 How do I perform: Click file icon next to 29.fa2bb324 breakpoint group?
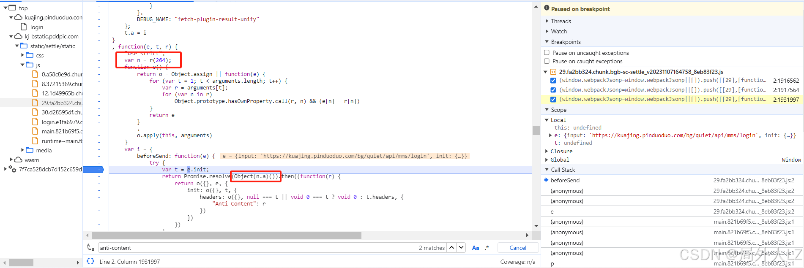pos(553,72)
